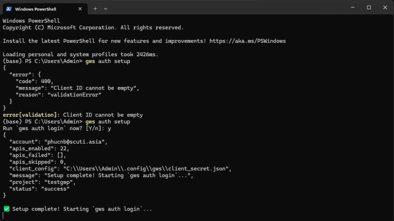Viewport: 394px width, 221px height.
Task: Open a new tab with the plus button
Action: pos(95,8)
